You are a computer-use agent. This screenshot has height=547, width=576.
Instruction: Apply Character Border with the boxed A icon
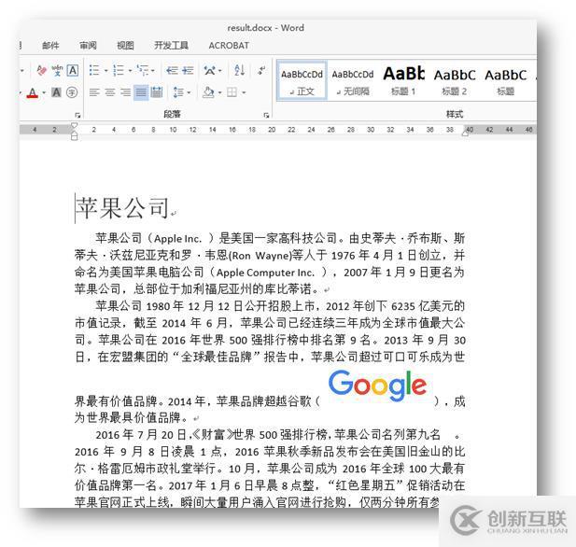pyautogui.click(x=73, y=70)
